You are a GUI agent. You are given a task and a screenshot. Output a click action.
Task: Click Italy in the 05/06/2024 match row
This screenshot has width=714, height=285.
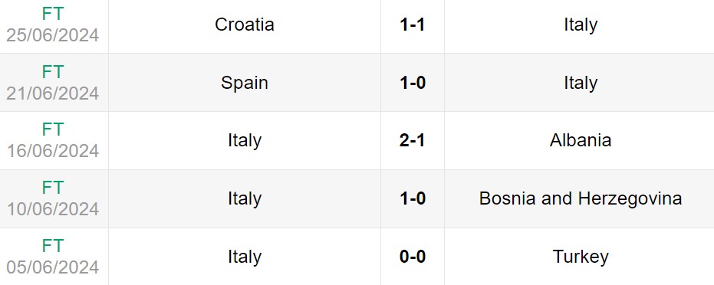point(245,257)
